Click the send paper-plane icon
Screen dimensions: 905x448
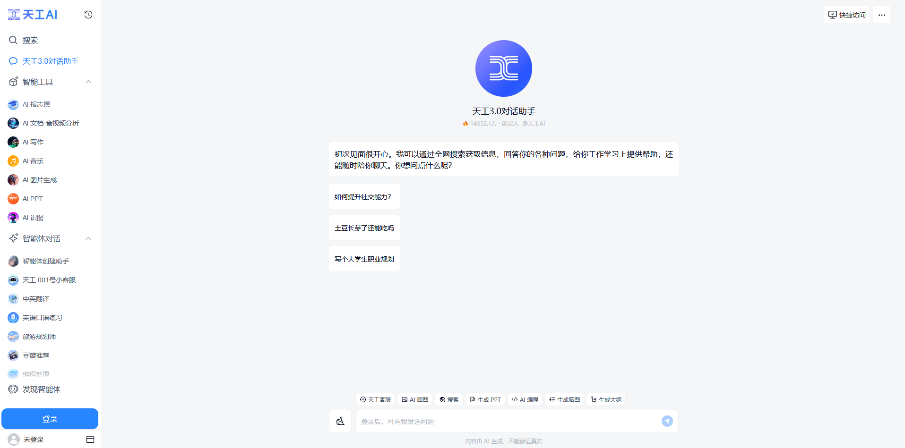point(667,421)
